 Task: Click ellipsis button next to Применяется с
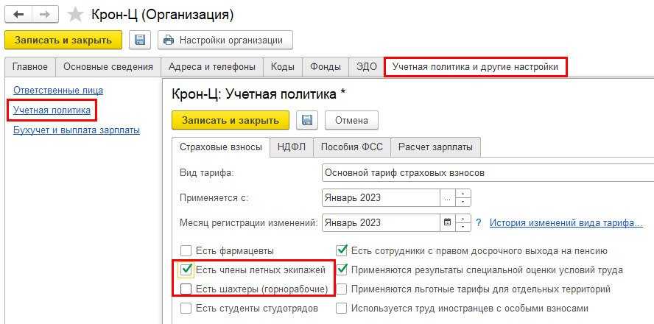pos(447,198)
